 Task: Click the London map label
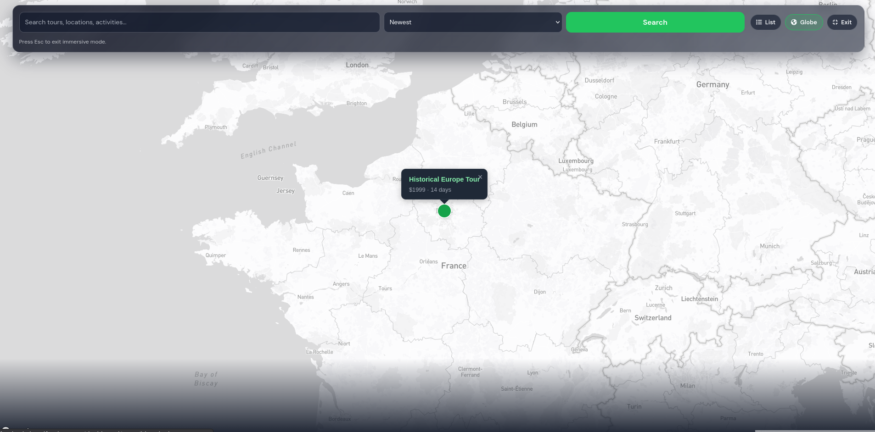(357, 65)
